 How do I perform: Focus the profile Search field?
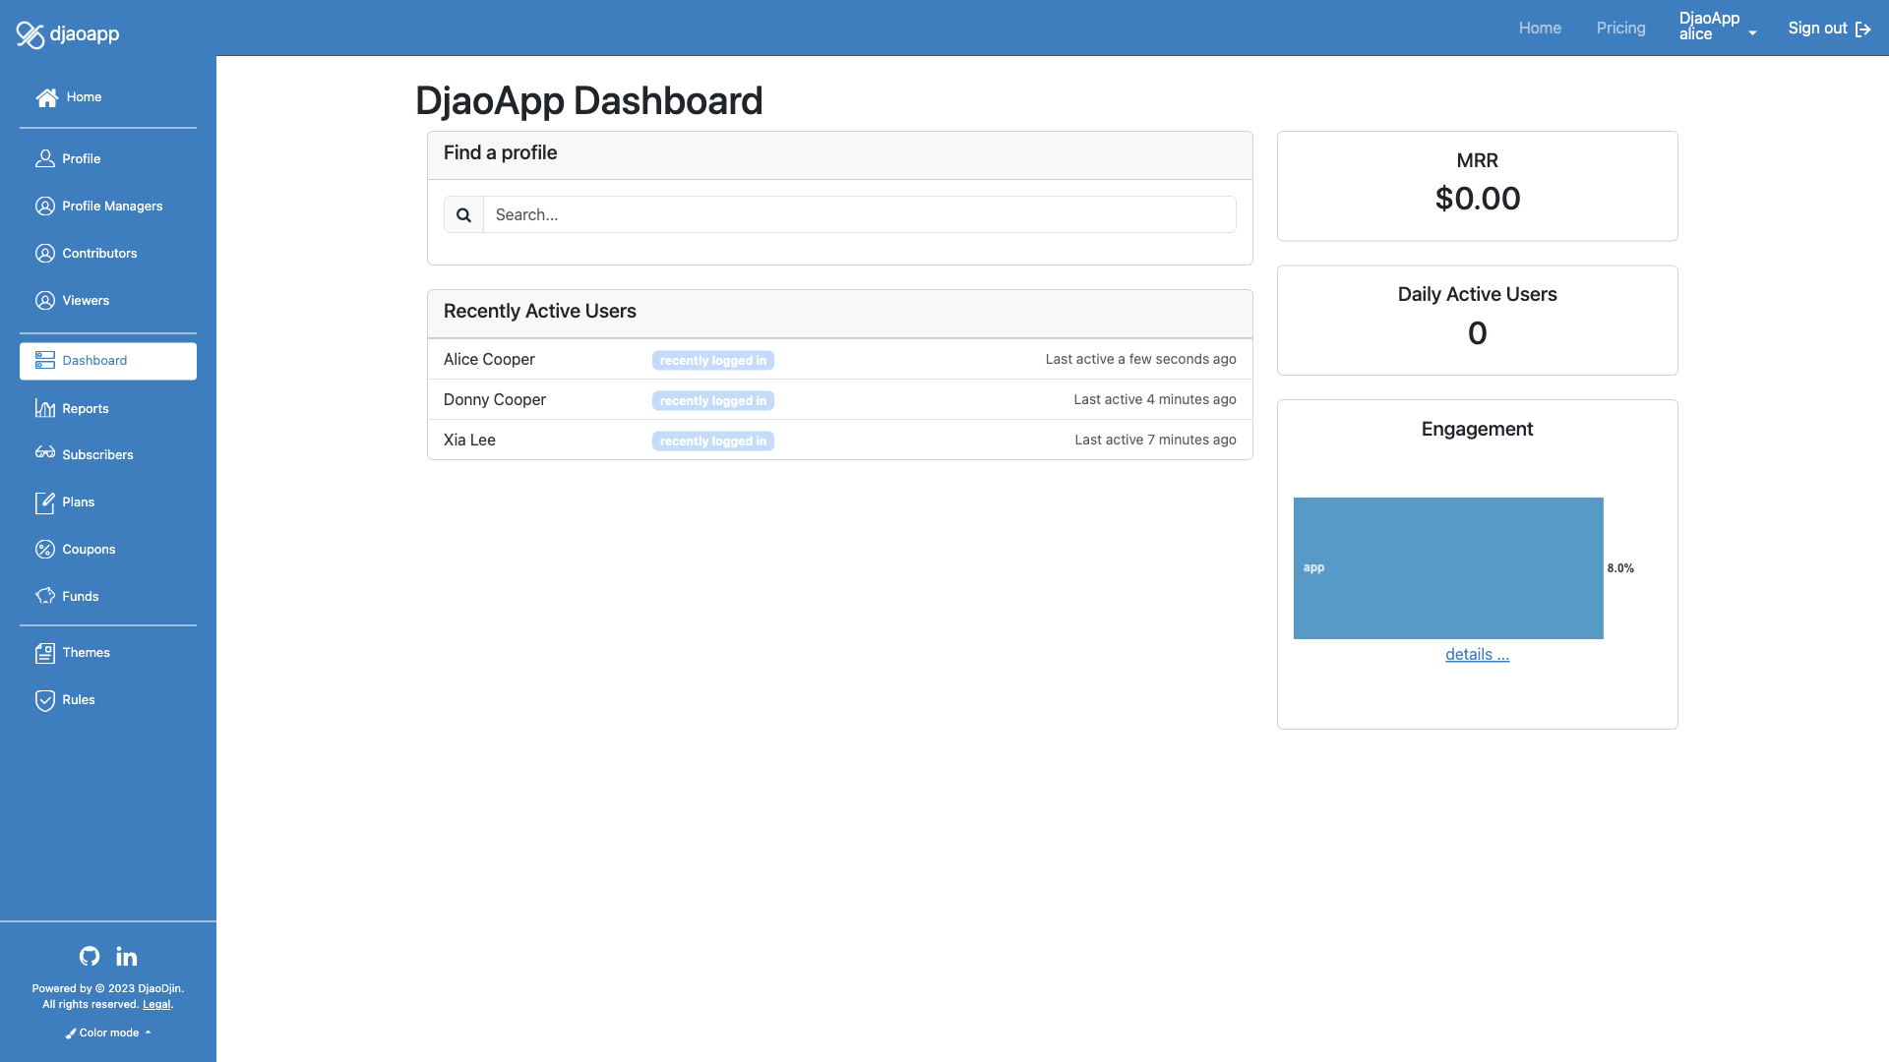[x=860, y=215]
